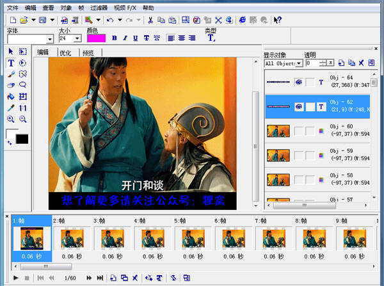Select the Crop tool
Viewport: 384px width, 286px height.
tap(23, 97)
